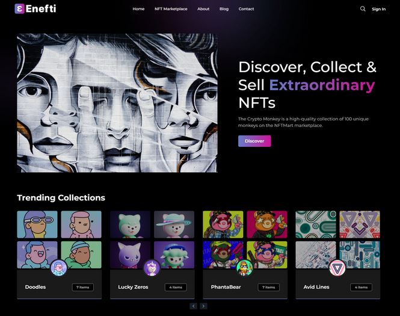Click the PhantaBear 7 items badge
The height and width of the screenshot is (316, 400).
coord(269,287)
